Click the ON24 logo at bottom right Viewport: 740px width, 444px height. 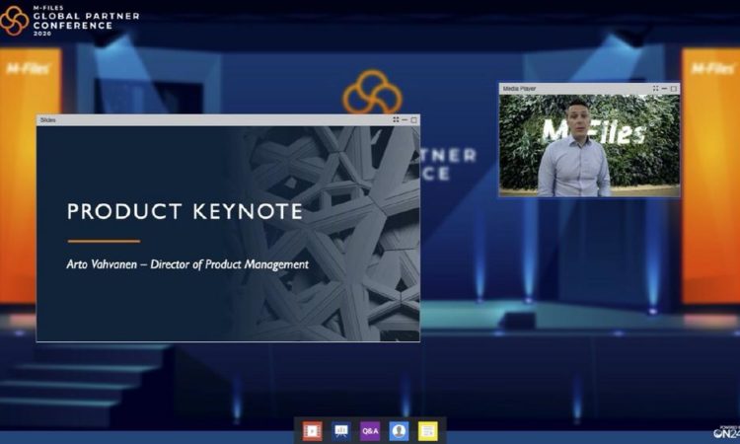pyautogui.click(x=727, y=432)
